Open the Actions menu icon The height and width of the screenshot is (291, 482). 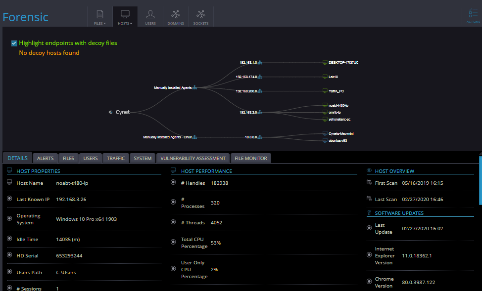tap(473, 16)
